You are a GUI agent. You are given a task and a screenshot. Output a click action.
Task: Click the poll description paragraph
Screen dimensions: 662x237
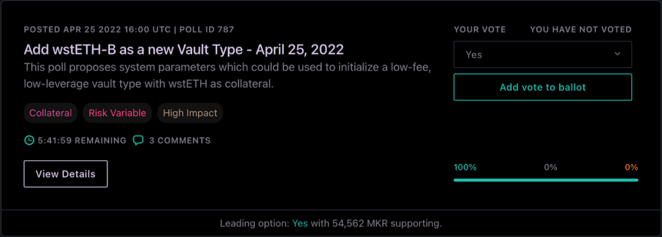click(227, 76)
